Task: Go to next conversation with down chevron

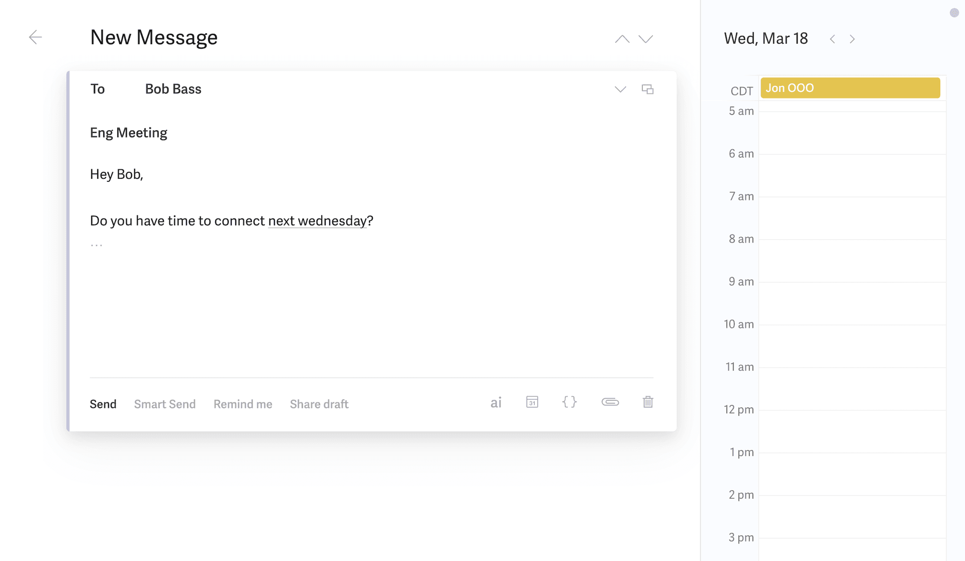Action: [646, 39]
